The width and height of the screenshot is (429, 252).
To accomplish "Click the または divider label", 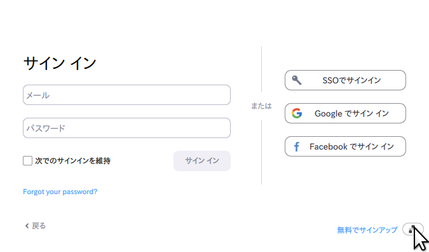I will [261, 106].
